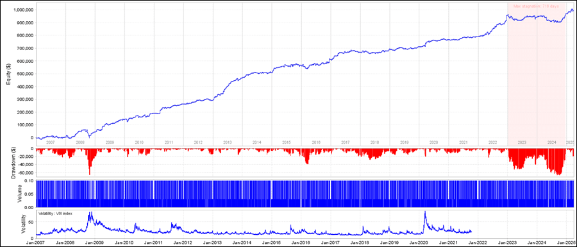The height and width of the screenshot is (247, 577).
Task: Click the 2010 year label inside the equity chart
Action: pos(139,142)
